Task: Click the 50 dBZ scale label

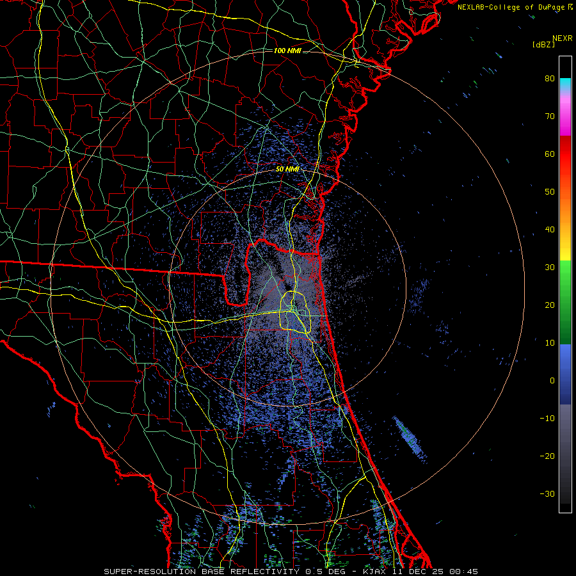Action: 550,192
